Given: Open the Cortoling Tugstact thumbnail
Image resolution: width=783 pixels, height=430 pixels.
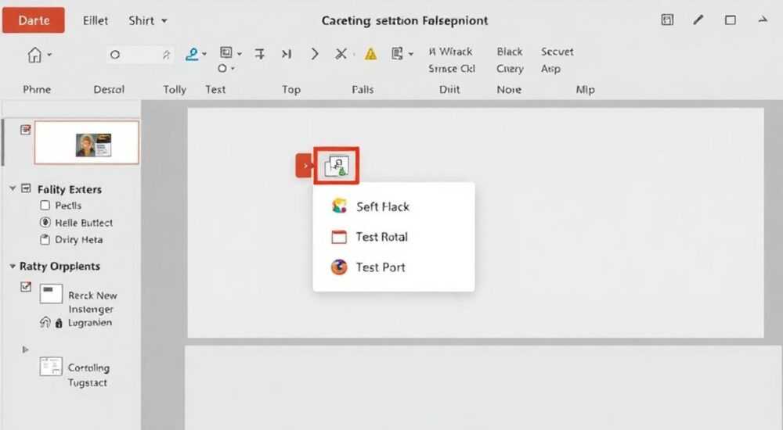Looking at the screenshot, I should (51, 366).
